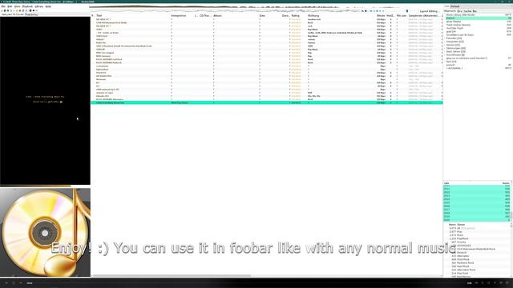Sort by the Titel column header

tap(99, 16)
